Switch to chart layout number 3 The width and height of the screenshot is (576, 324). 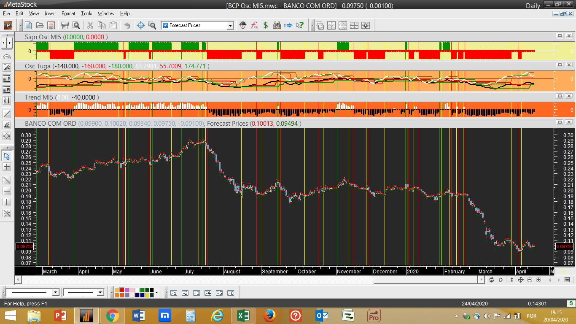[x=196, y=293]
